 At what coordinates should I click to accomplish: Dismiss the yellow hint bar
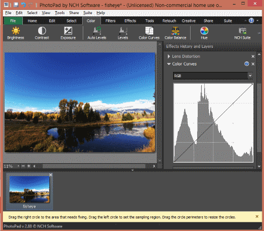coord(257,216)
